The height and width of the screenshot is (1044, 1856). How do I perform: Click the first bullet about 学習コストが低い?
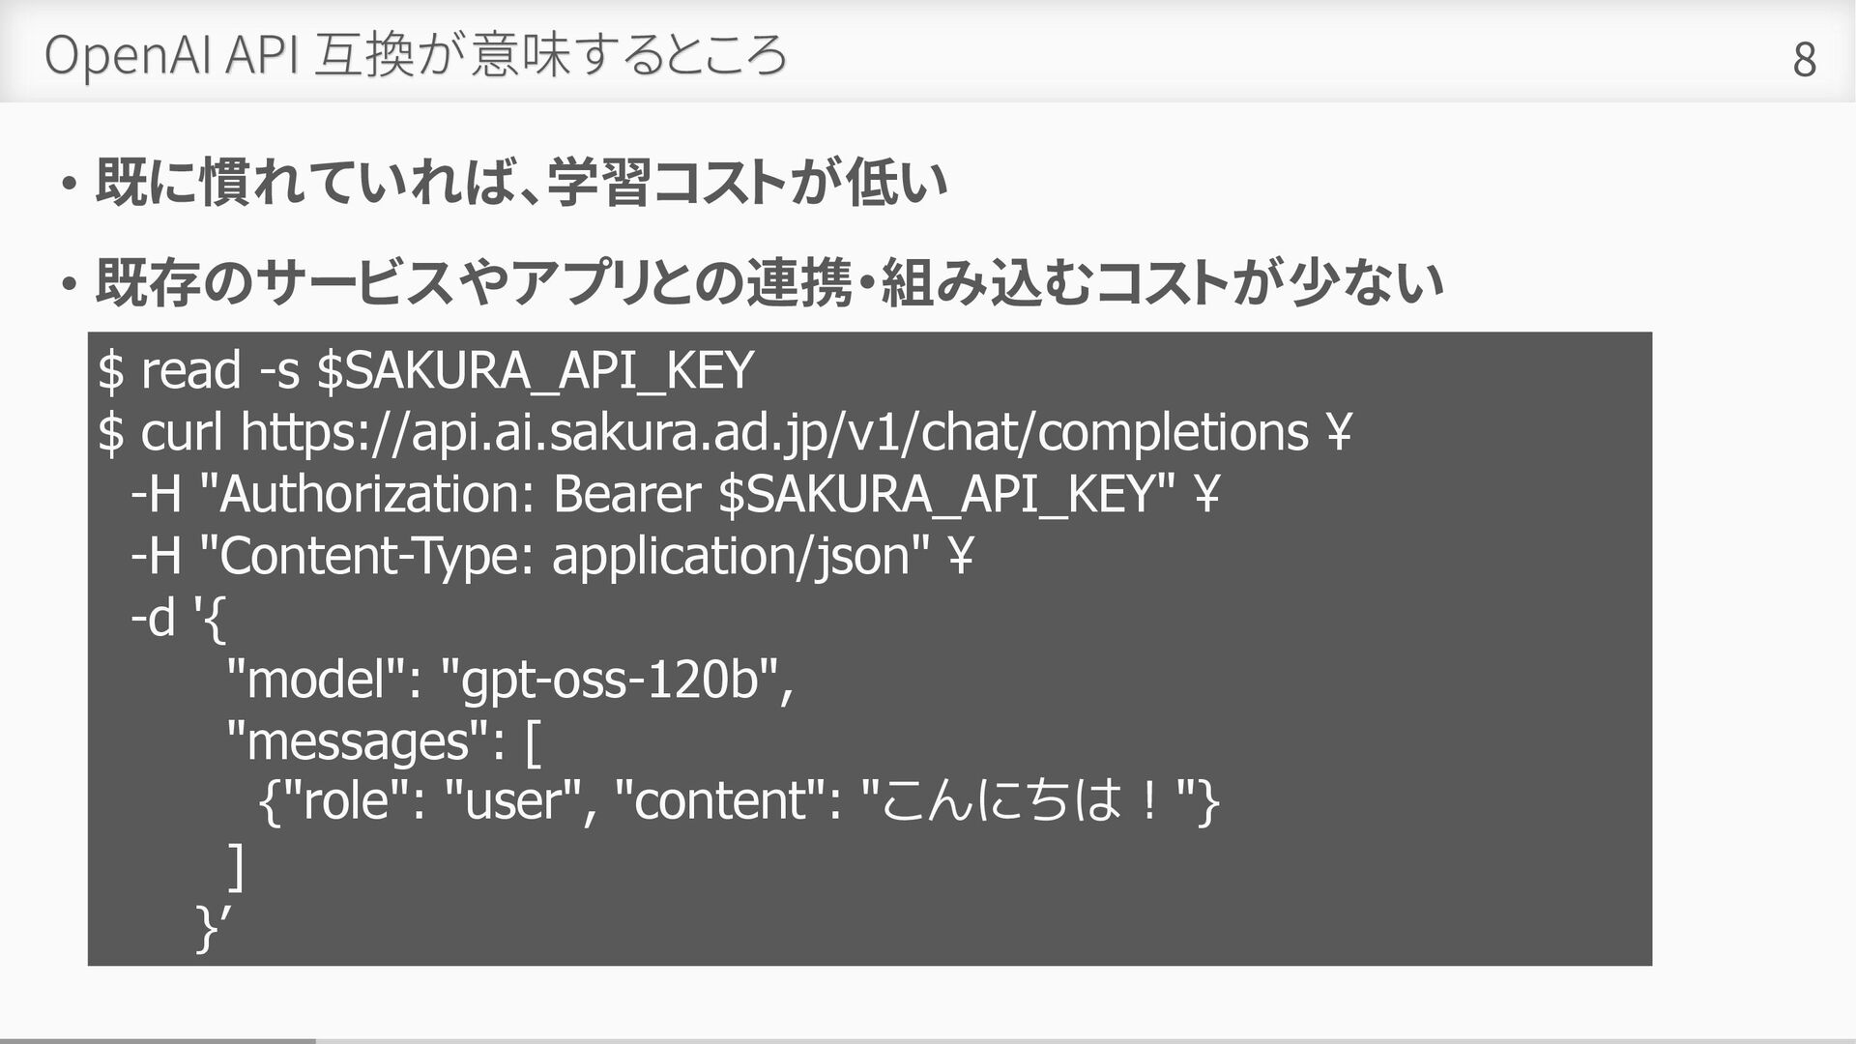tap(520, 184)
